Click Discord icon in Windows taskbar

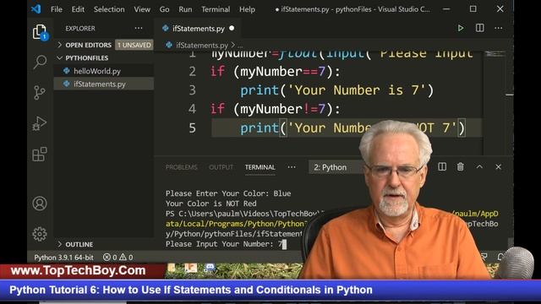(x=210, y=268)
